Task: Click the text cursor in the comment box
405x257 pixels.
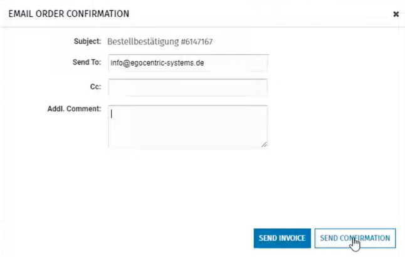Action: 112,114
